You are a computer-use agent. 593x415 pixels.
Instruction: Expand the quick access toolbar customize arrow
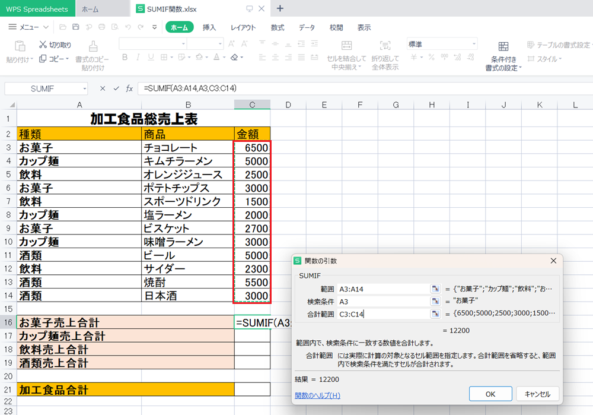(154, 27)
